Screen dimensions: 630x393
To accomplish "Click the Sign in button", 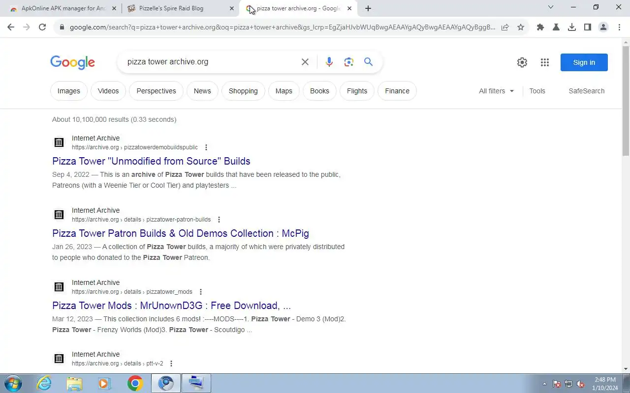I will 584,62.
